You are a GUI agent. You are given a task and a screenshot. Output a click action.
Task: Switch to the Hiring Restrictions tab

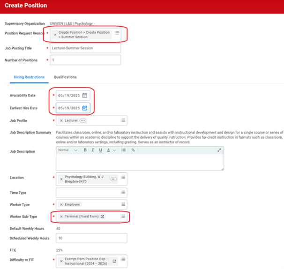tap(29, 77)
